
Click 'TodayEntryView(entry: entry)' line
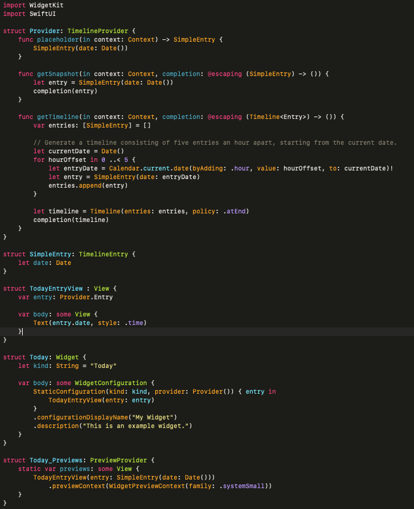pyautogui.click(x=101, y=400)
